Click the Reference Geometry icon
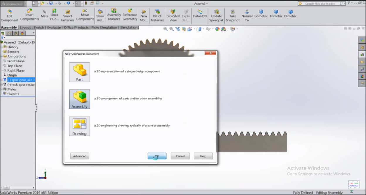 tap(130, 11)
